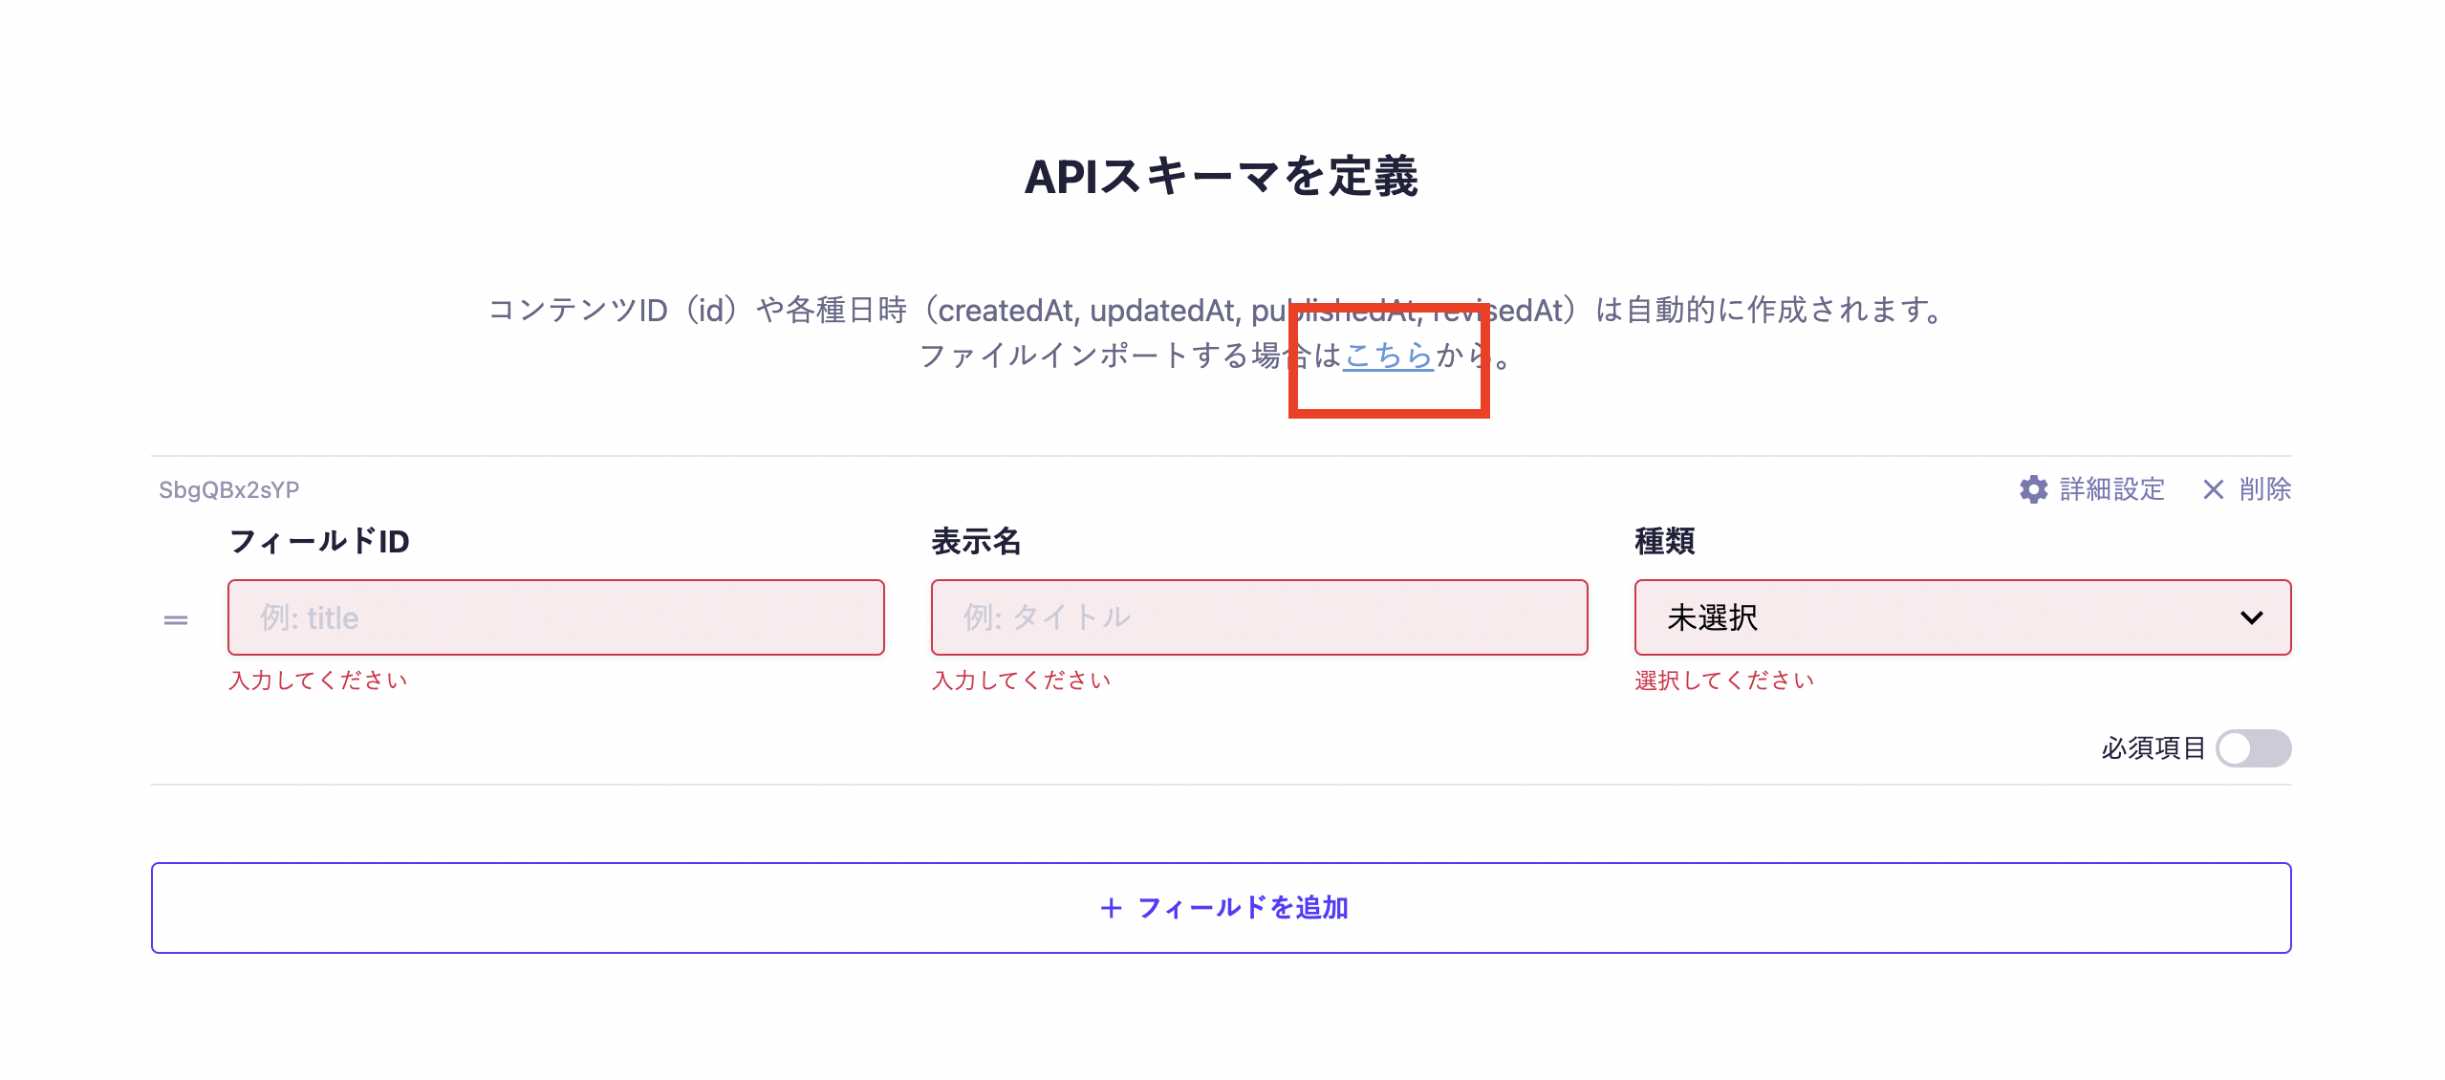Click the APIスキーマを定義 heading

point(1221,177)
